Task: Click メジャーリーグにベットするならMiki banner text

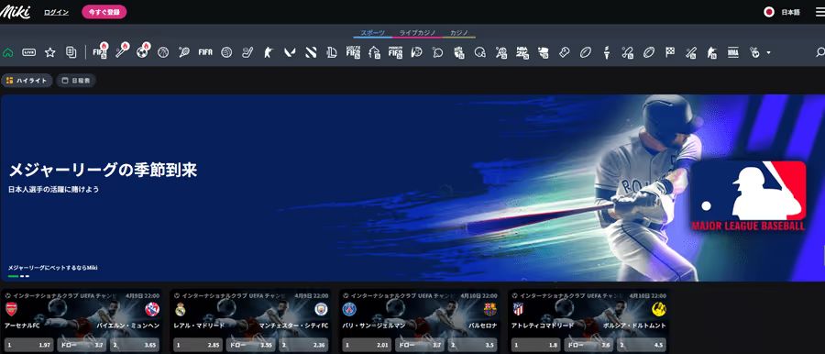Action: pyautogui.click(x=52, y=268)
